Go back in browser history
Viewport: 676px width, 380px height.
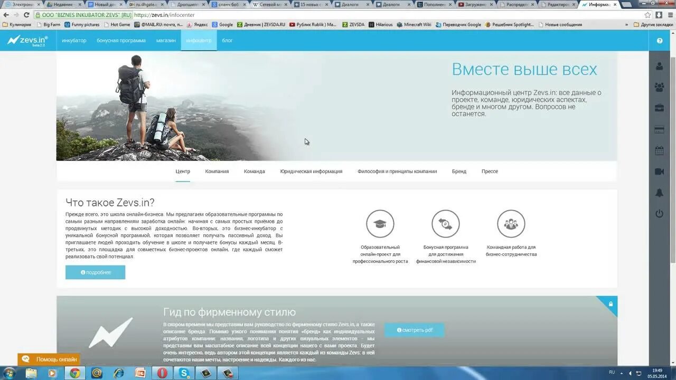point(6,15)
